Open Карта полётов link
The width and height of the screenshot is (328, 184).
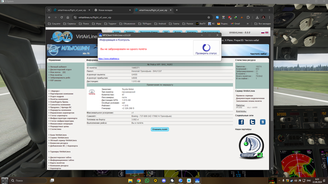pos(57,163)
